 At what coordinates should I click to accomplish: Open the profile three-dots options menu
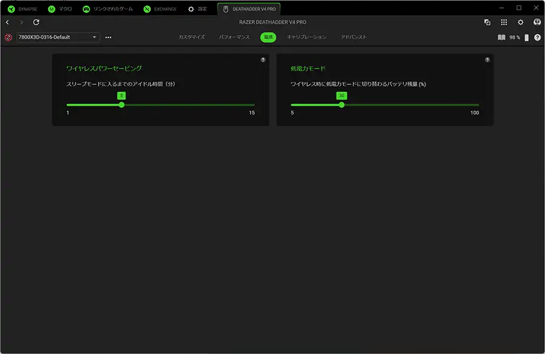point(108,37)
